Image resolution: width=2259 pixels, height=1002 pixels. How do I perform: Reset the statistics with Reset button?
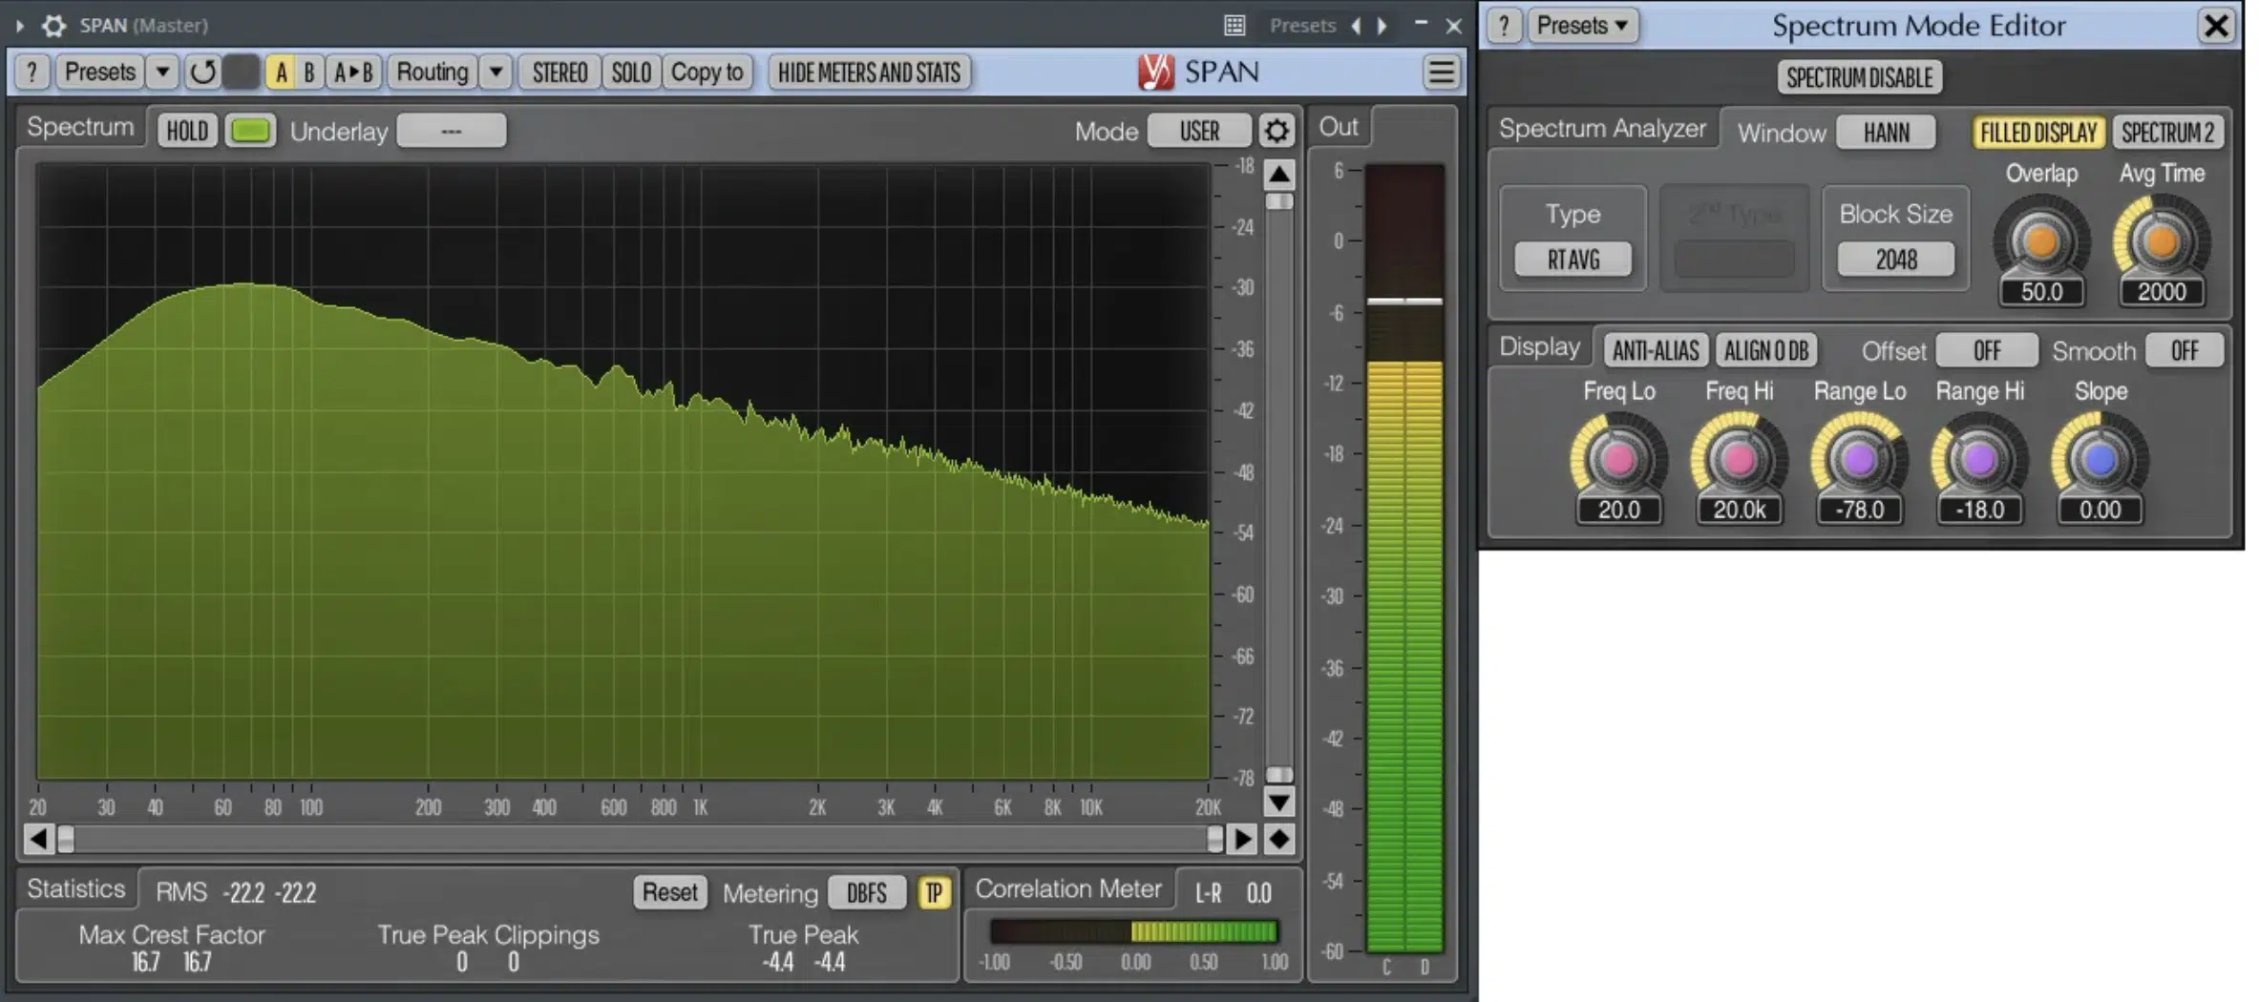[x=669, y=892]
